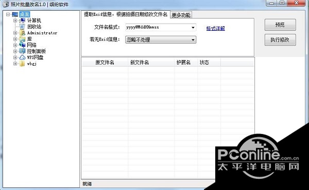Select Administrator label in folder tree
Viewport: 309px width, 190px height.
pos(42,33)
